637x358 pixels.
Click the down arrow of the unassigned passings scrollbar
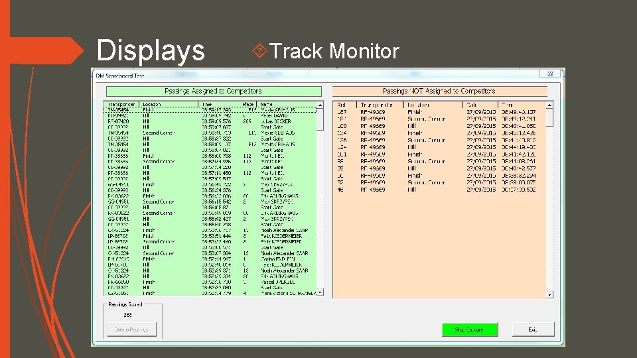pyautogui.click(x=549, y=294)
